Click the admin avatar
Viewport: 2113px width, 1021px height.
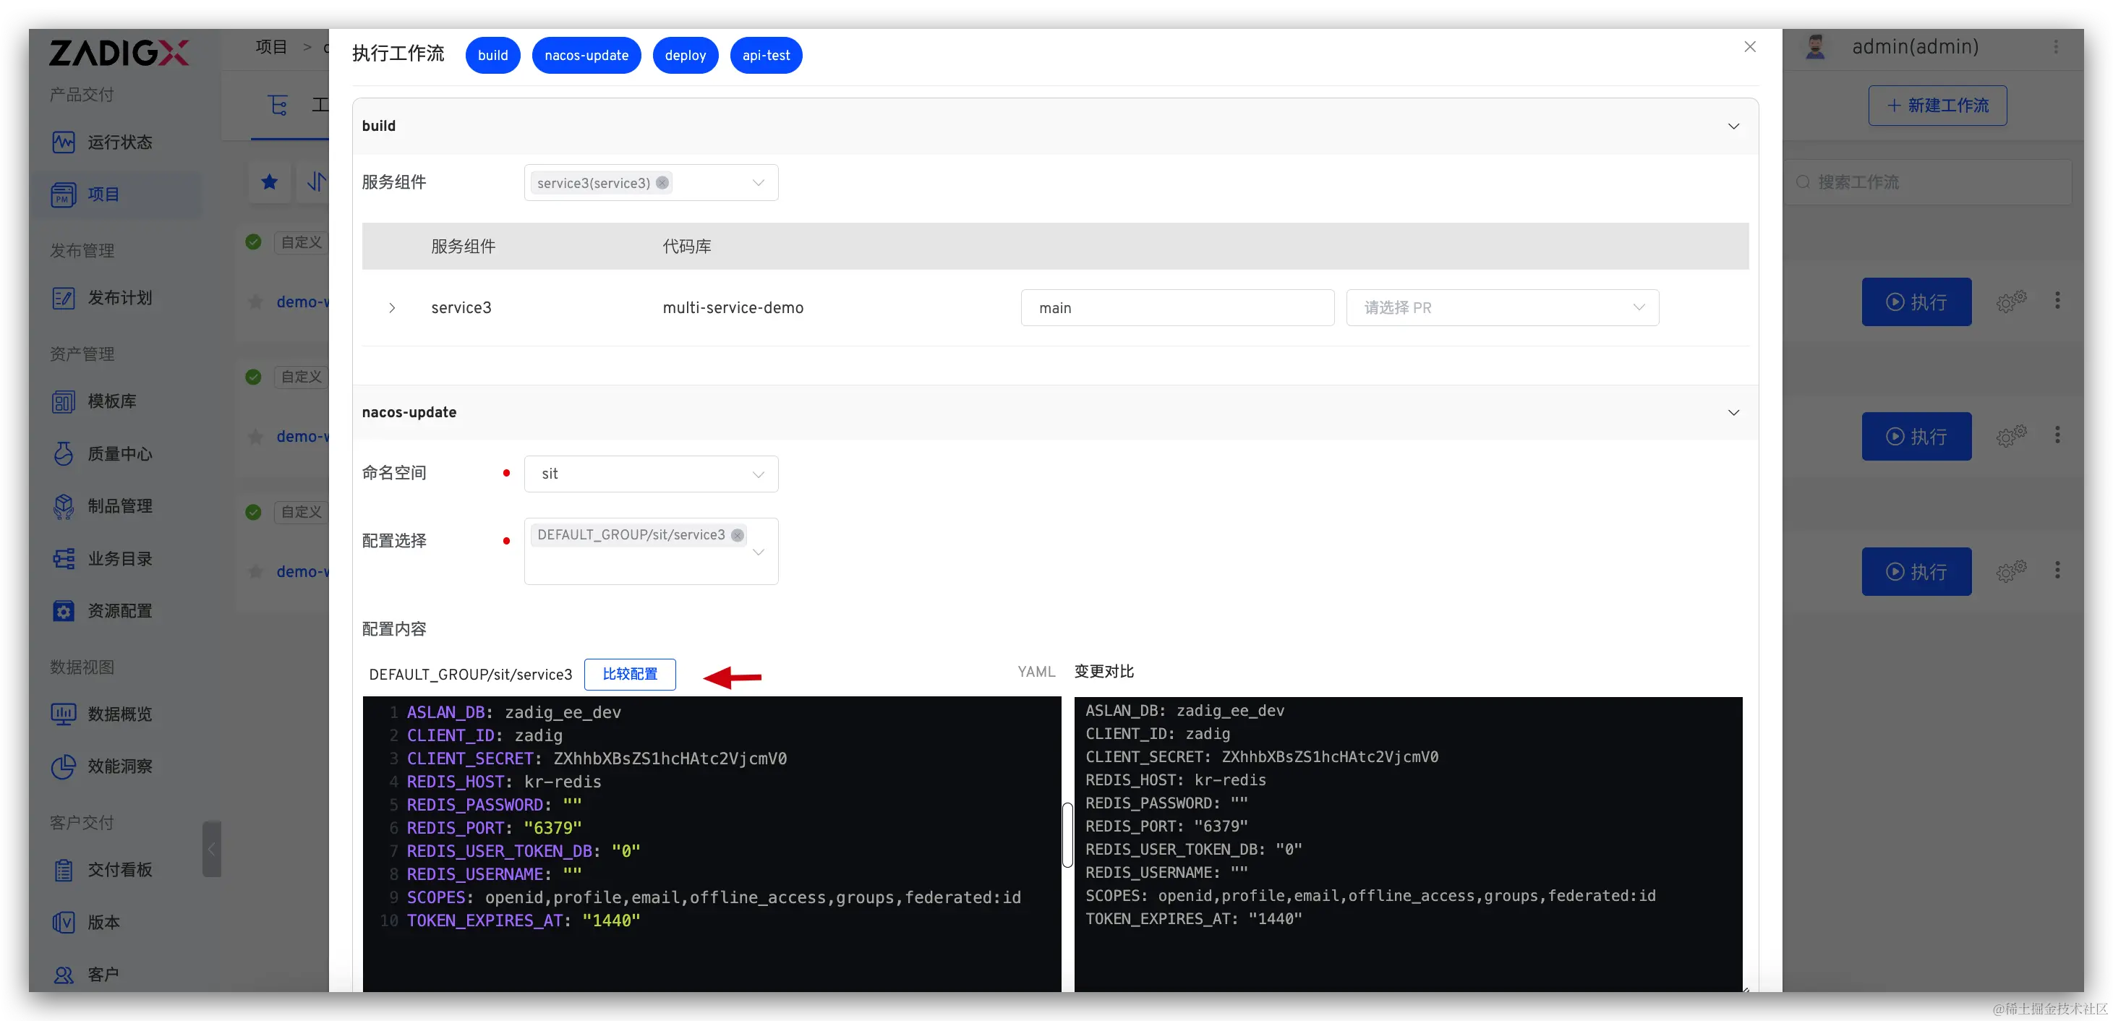(x=1815, y=47)
